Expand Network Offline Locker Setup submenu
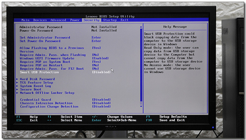 (x=47, y=93)
